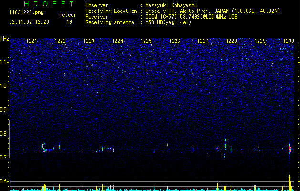Click the 1.0 kHz axis label

[4, 86]
